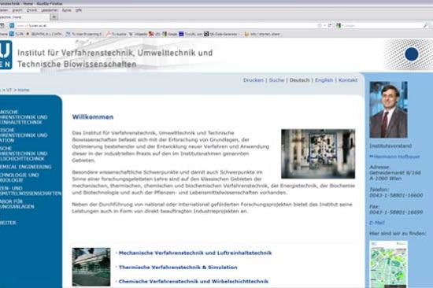Switch language to Deutsch

point(299,80)
